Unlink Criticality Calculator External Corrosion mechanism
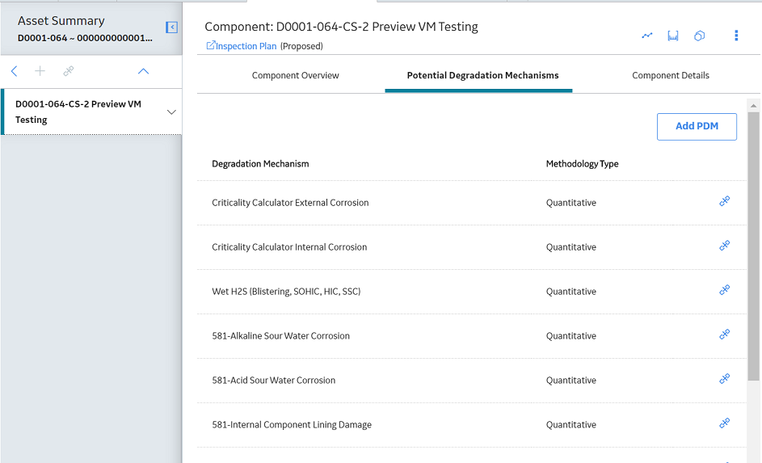Image resolution: width=762 pixels, height=463 pixels. click(725, 201)
